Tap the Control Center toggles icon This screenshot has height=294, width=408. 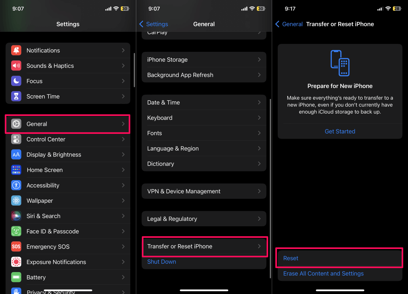(x=16, y=139)
